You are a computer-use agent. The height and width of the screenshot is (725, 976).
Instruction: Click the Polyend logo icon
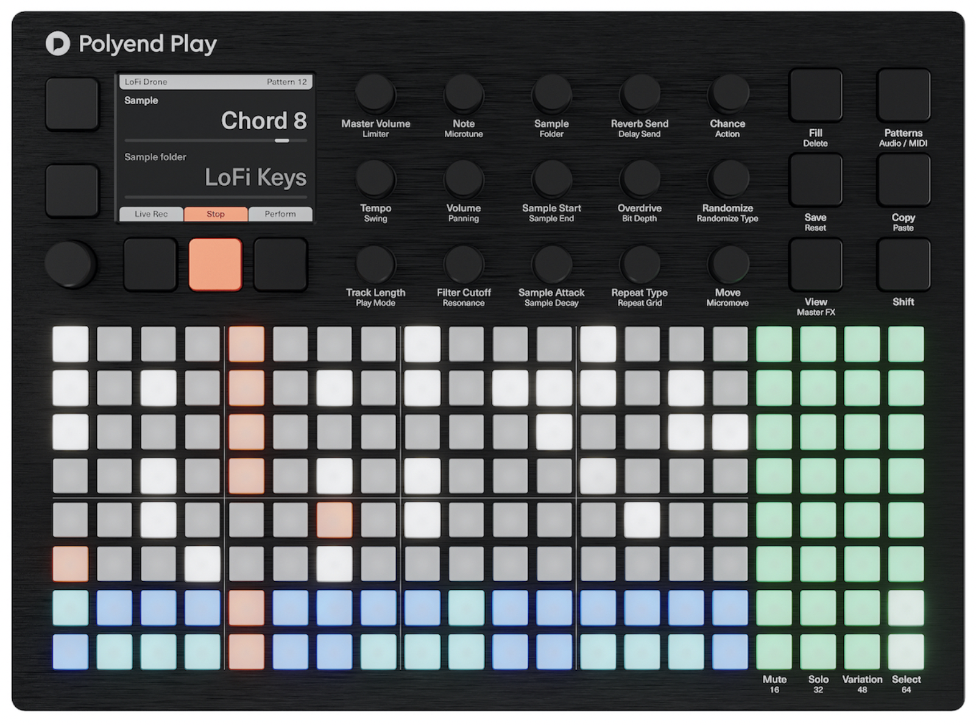click(58, 44)
